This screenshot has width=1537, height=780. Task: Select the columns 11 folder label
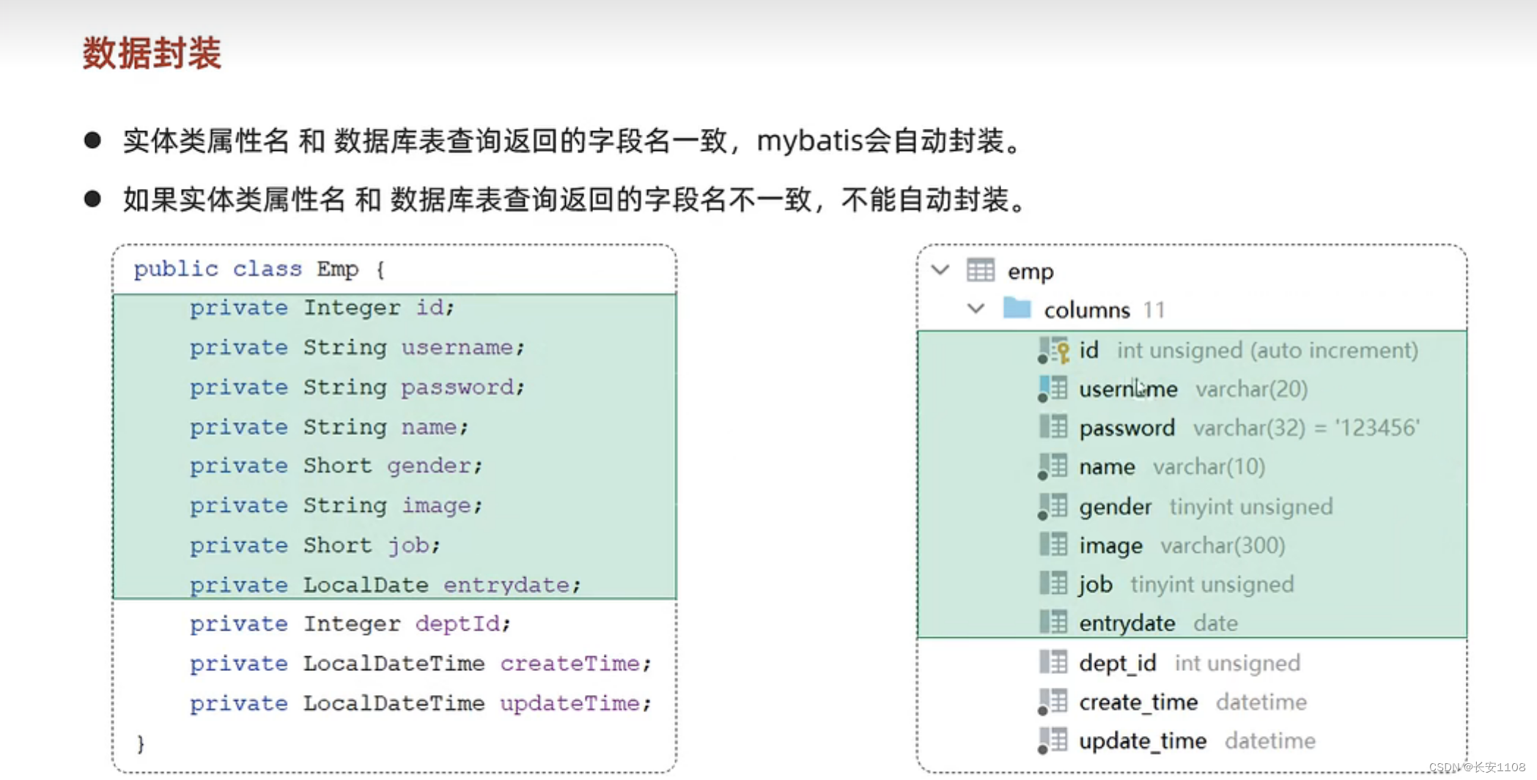coord(1105,310)
